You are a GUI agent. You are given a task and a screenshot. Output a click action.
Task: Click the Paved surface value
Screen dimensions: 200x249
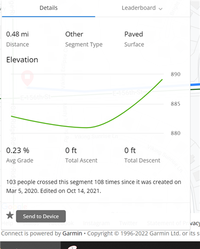coord(134,34)
